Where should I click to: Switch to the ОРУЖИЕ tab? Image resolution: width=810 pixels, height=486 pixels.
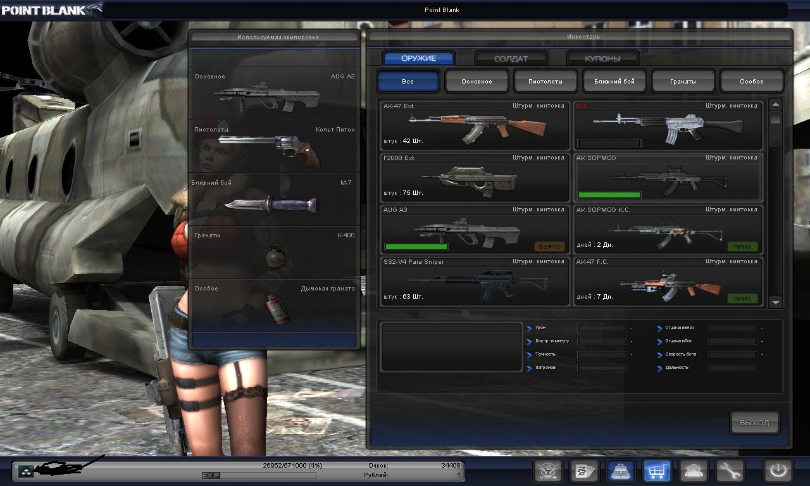(x=418, y=58)
